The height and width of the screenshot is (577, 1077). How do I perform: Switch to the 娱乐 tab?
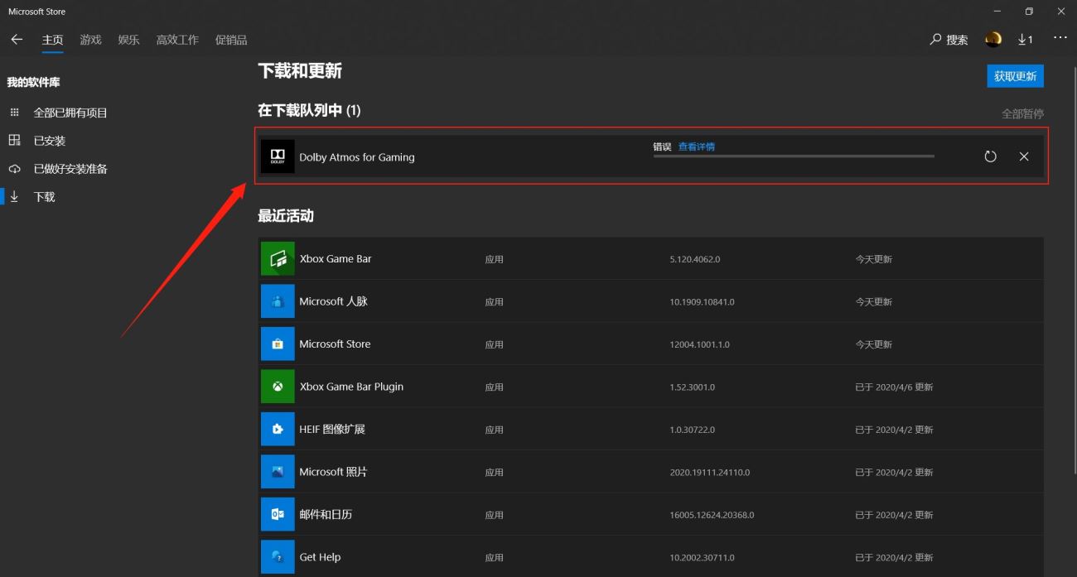pyautogui.click(x=129, y=40)
